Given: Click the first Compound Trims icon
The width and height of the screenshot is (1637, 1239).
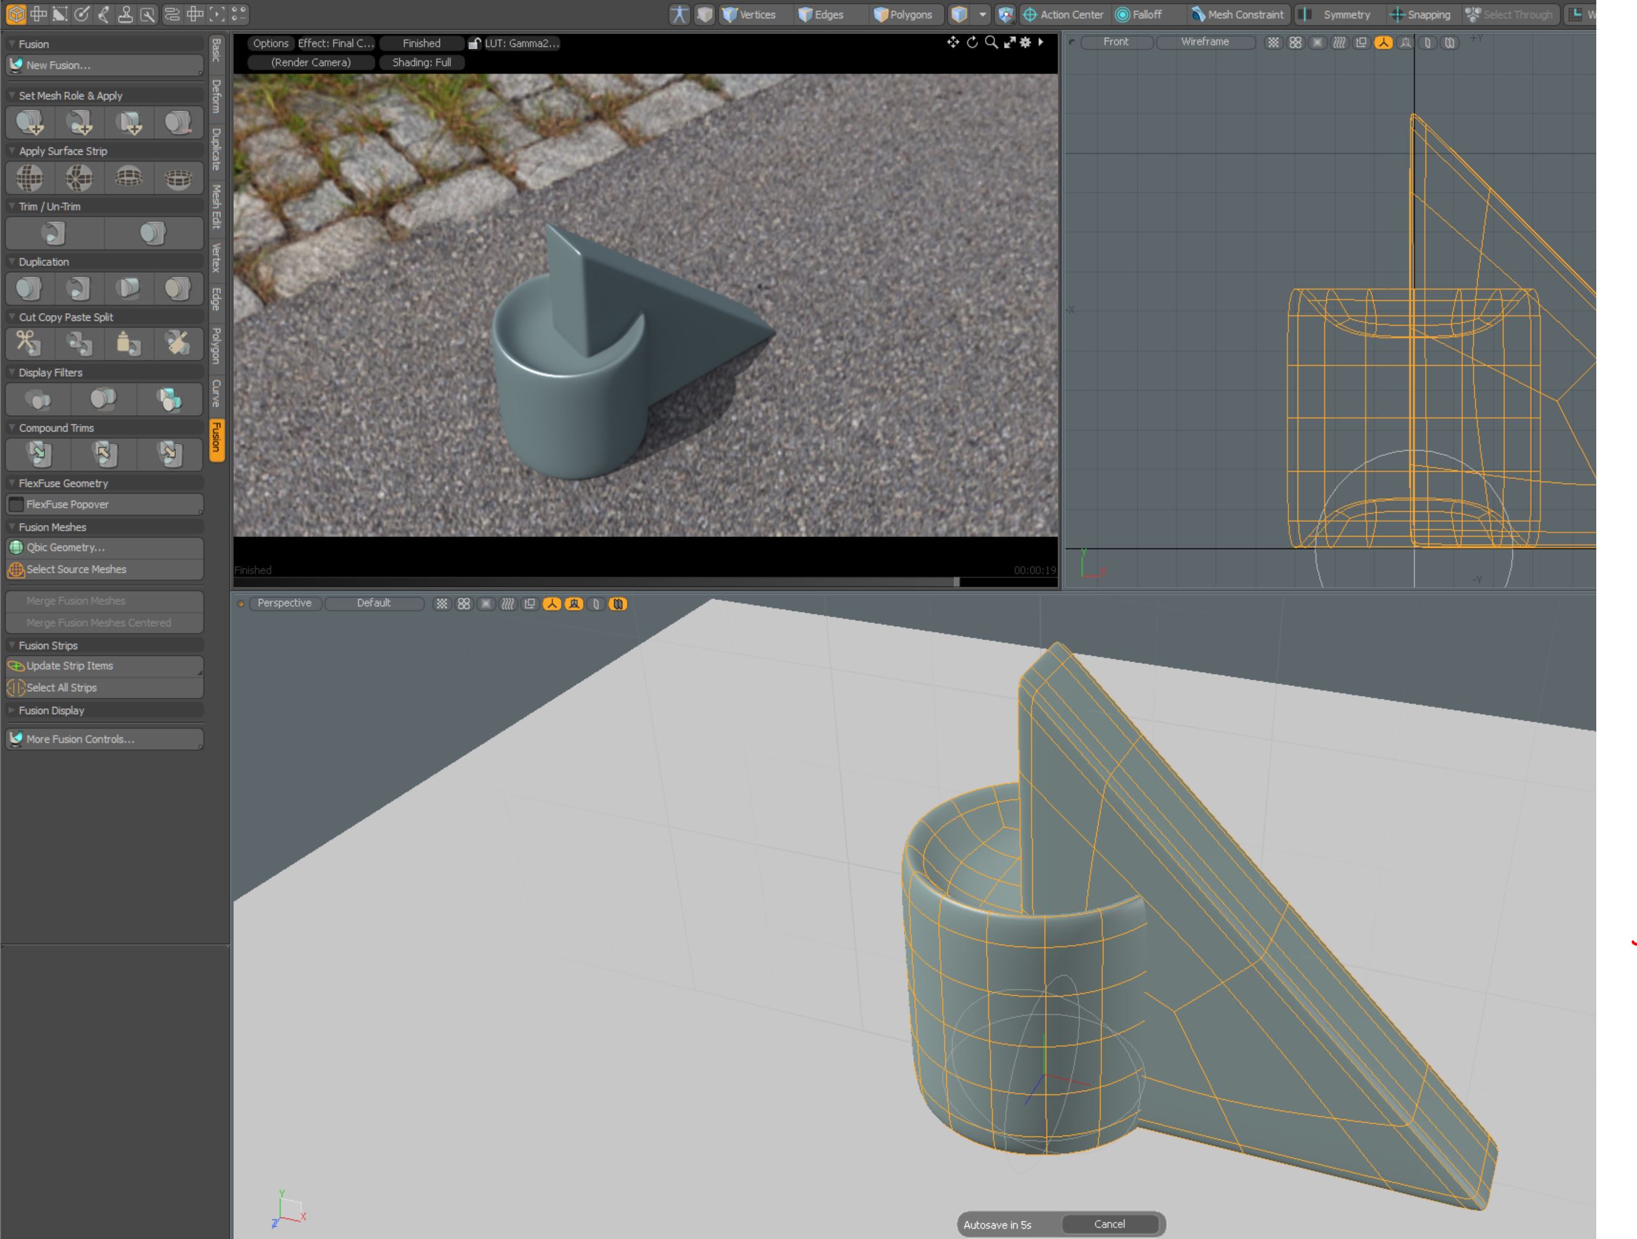Looking at the screenshot, I should point(39,454).
